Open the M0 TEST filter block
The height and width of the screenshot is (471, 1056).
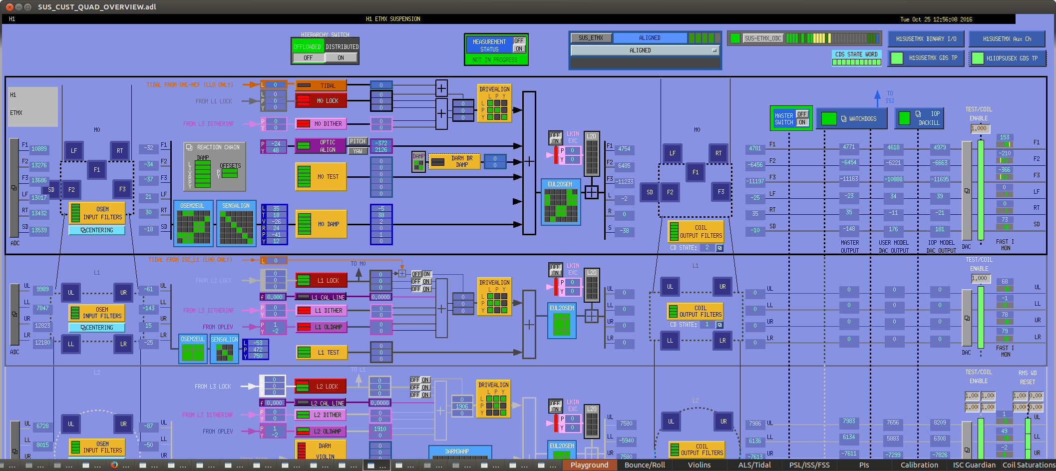(321, 176)
